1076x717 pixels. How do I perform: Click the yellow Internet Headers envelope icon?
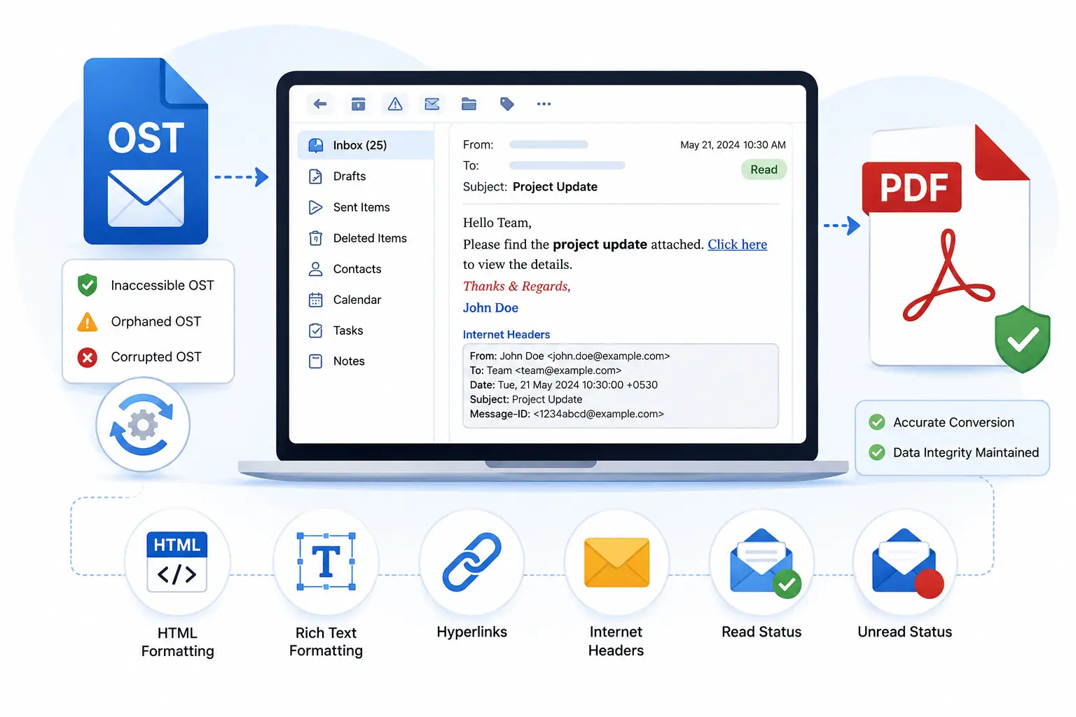(616, 562)
